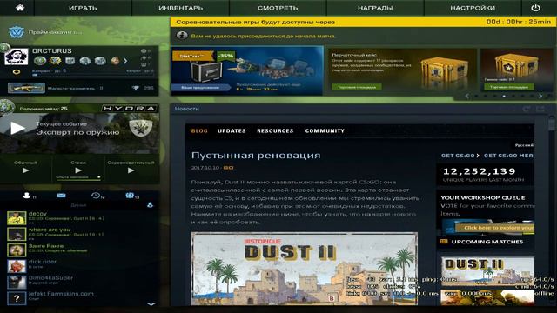
Task: Open the ИГРАТЬ menu
Action: [83, 8]
